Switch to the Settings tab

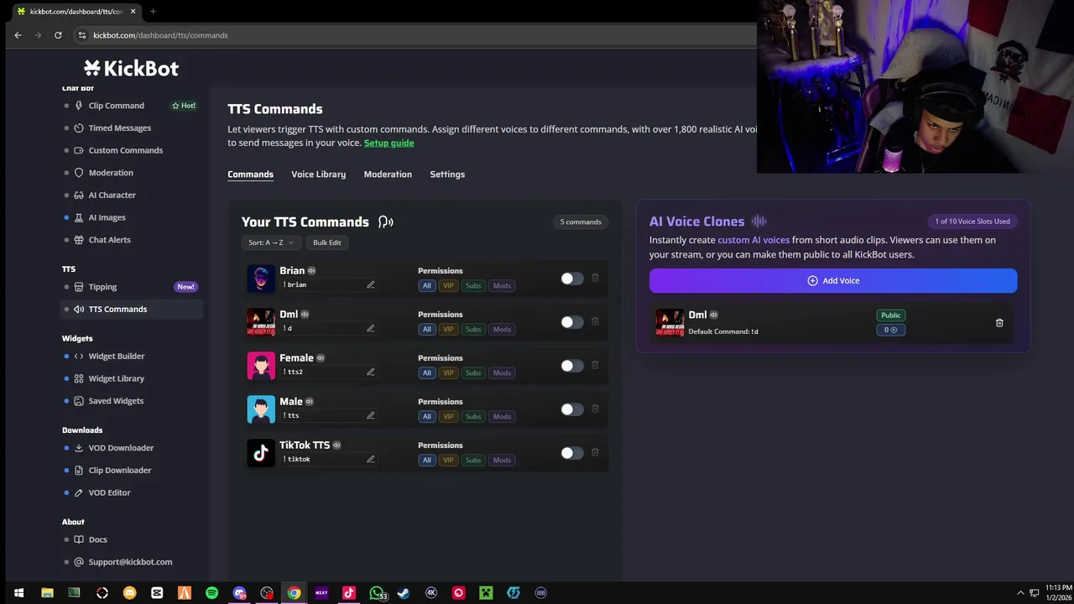(x=447, y=174)
